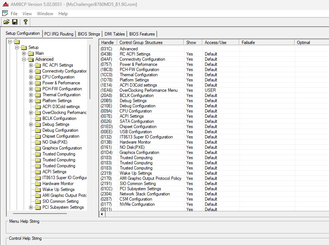This screenshot has width=329, height=245.
Task: Select Wake Up Settings in tree
Action: click(x=58, y=189)
